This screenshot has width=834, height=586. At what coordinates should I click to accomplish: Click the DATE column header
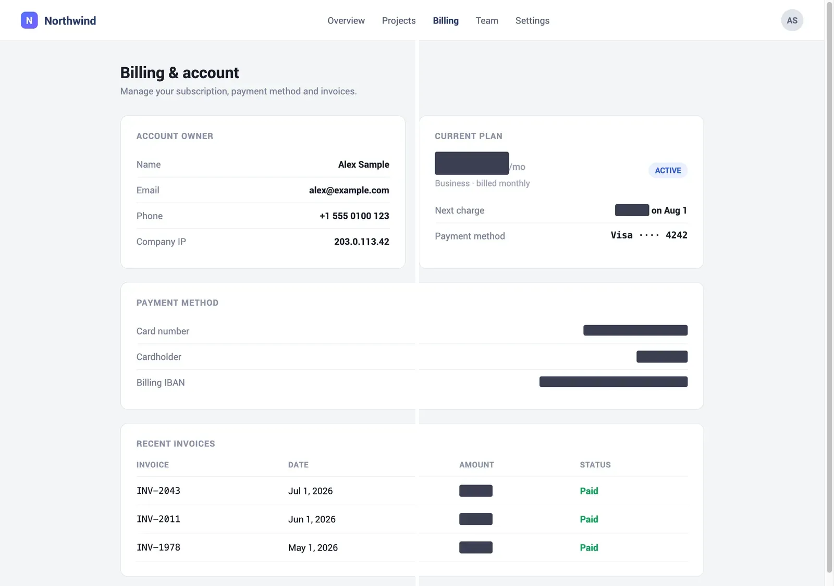coord(298,465)
